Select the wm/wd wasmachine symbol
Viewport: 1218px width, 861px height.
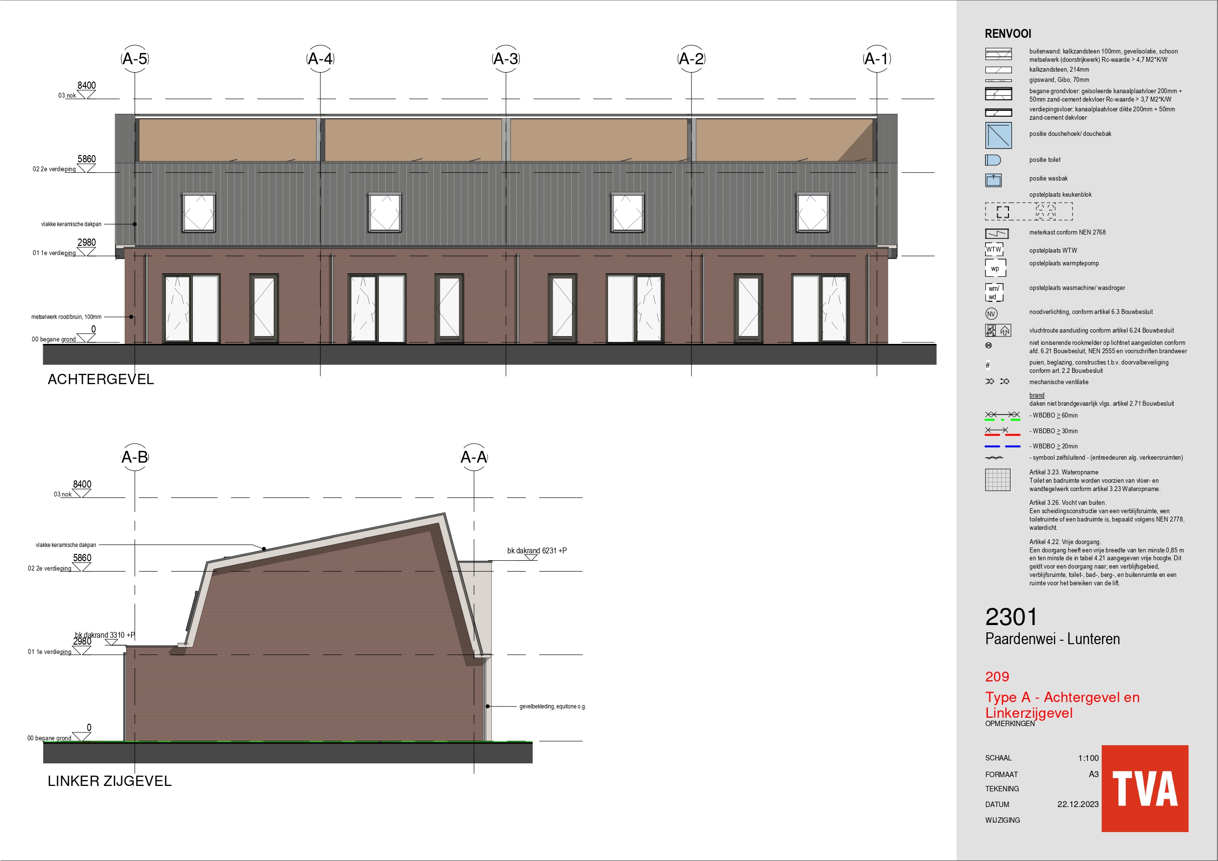[x=994, y=292]
